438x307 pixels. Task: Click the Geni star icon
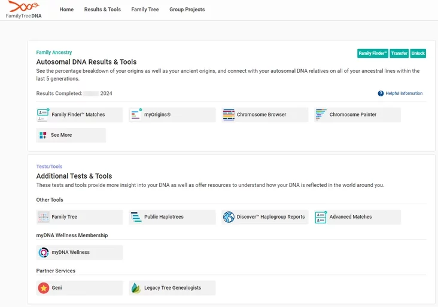(x=43, y=288)
